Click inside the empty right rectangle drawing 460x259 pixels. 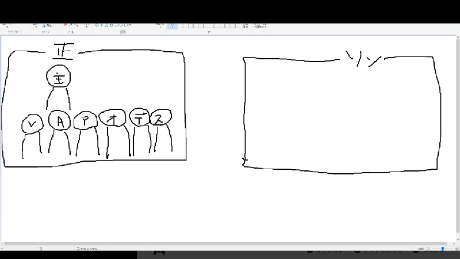(342, 115)
